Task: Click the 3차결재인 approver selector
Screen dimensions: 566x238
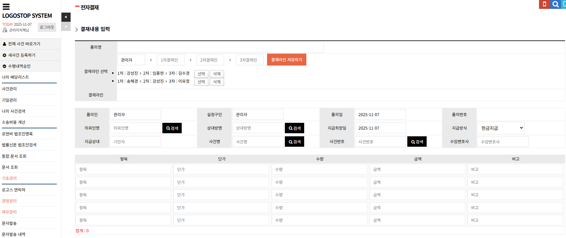Action: (x=250, y=60)
